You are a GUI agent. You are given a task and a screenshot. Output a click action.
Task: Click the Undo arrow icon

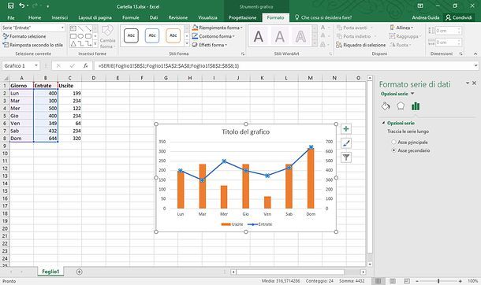pos(22,6)
